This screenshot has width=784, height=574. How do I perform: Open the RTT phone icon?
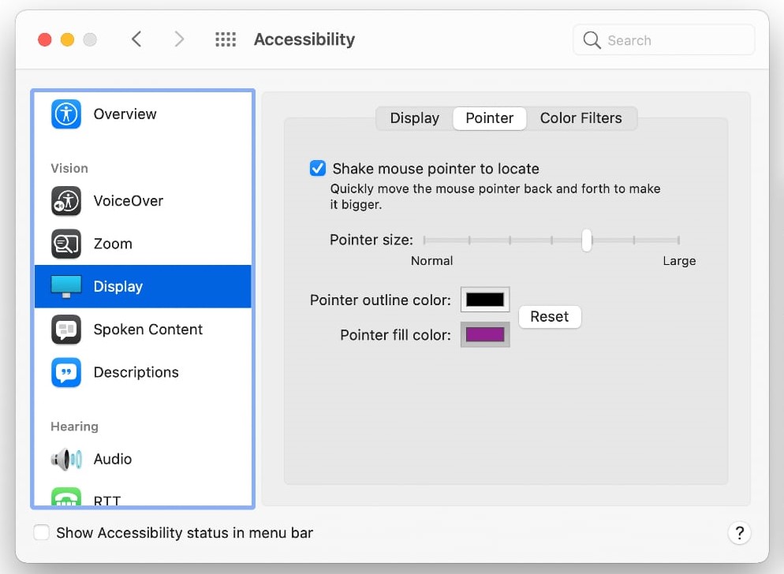click(x=66, y=498)
